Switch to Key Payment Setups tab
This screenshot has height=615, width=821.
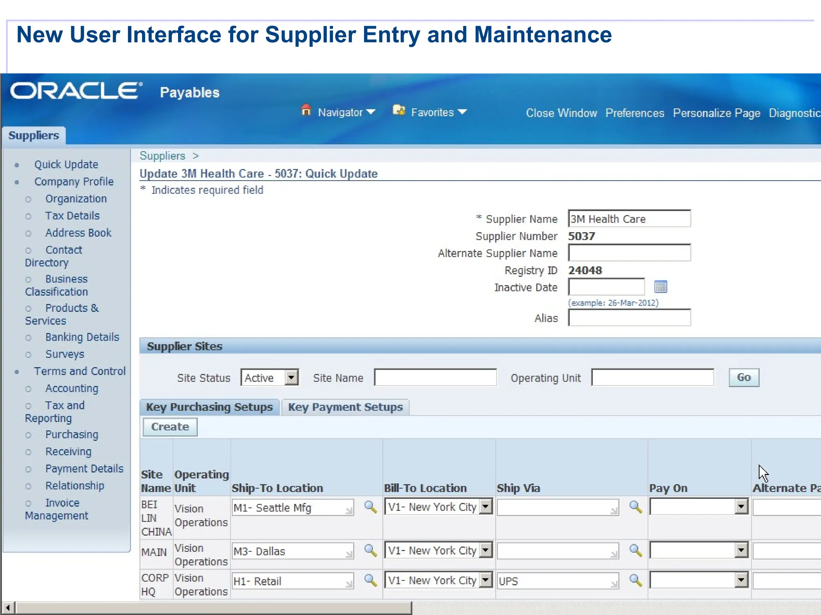click(x=346, y=407)
